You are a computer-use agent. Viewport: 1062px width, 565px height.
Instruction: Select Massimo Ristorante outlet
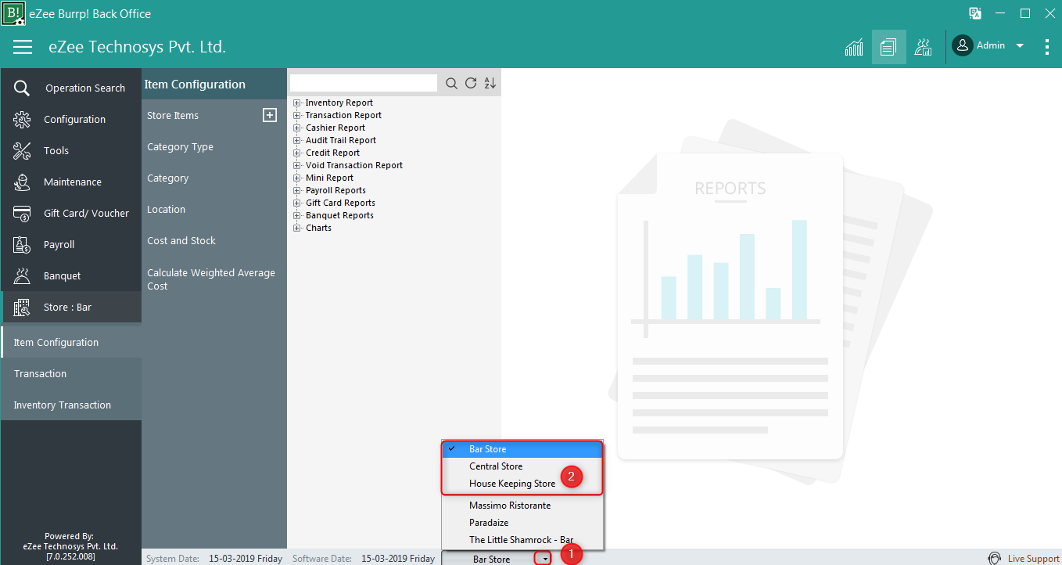(522, 506)
